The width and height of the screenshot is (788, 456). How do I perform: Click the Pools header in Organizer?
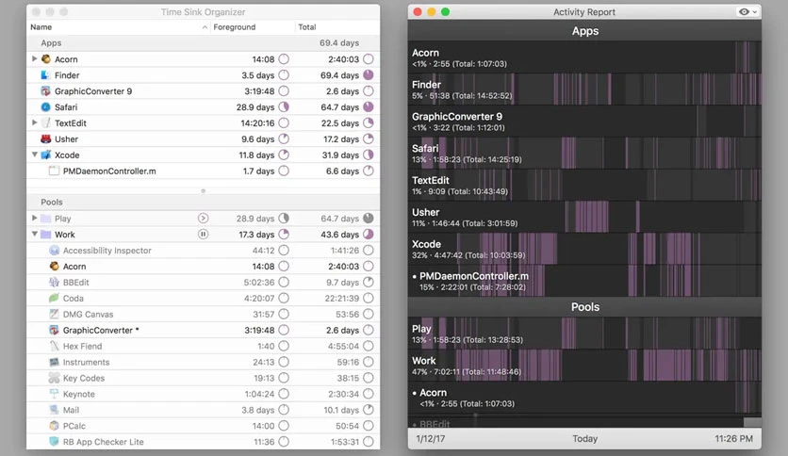click(x=203, y=202)
